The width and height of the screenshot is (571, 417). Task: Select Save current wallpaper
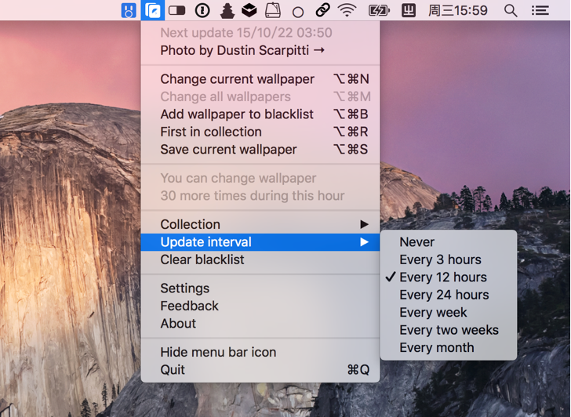260,149
